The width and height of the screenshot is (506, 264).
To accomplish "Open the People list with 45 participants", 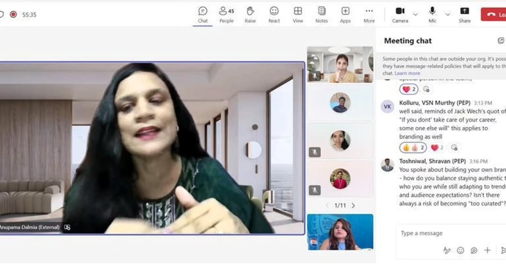I will (226, 14).
